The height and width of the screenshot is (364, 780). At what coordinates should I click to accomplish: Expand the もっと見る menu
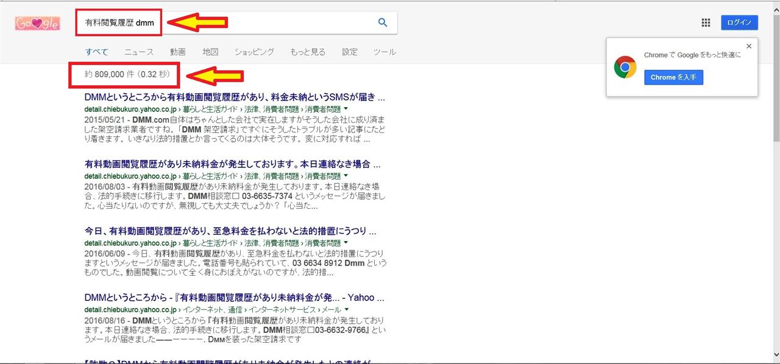(308, 52)
